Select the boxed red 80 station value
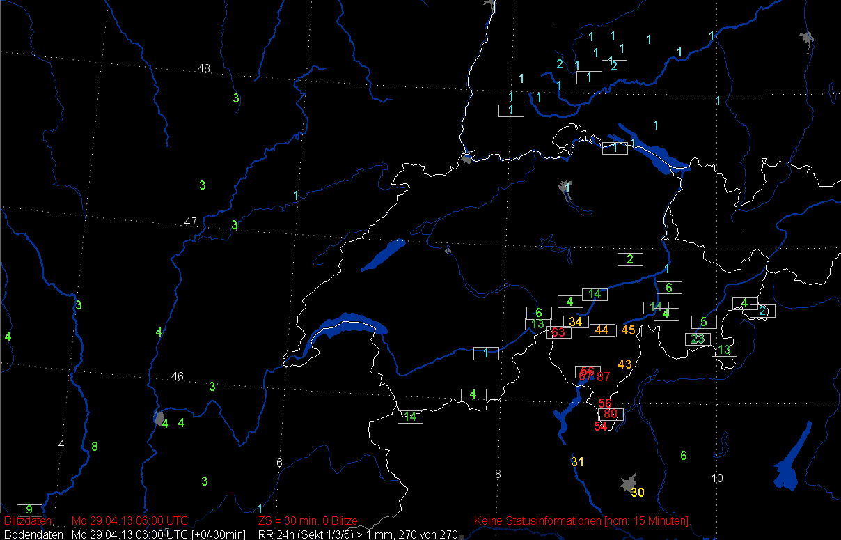 (611, 414)
